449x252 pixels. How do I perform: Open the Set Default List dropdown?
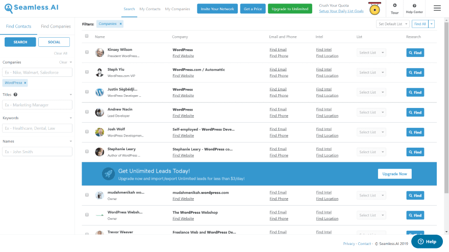(x=392, y=24)
